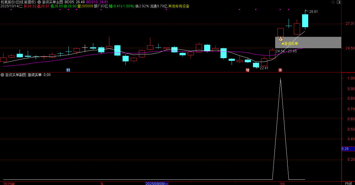The height and width of the screenshot is (185, 355).
Task: Click the 22.41 low price marker
Action: point(264,68)
